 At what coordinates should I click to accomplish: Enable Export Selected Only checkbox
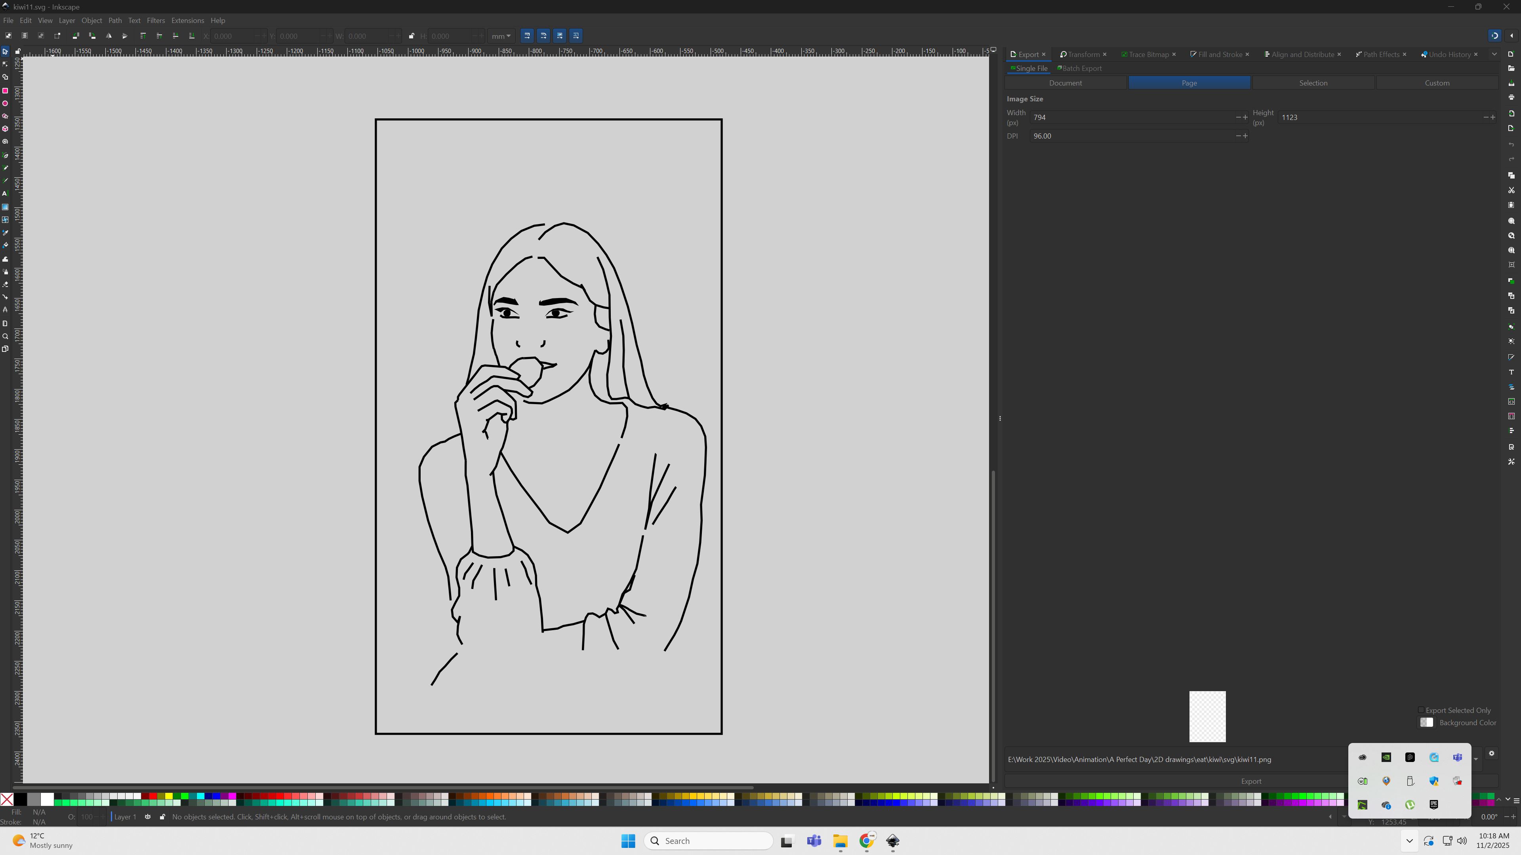click(x=1421, y=711)
